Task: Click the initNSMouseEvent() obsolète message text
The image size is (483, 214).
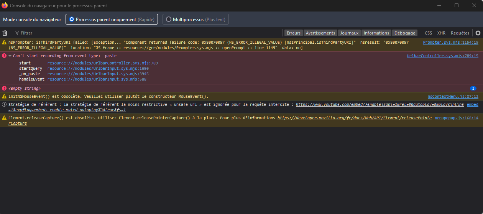Action: point(108,96)
